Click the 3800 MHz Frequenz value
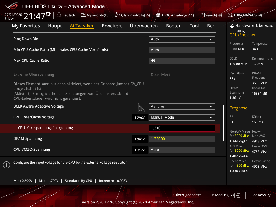The image size is (276, 207). point(237,49)
